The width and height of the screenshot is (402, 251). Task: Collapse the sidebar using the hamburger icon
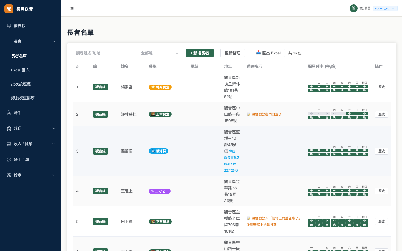point(72,8)
